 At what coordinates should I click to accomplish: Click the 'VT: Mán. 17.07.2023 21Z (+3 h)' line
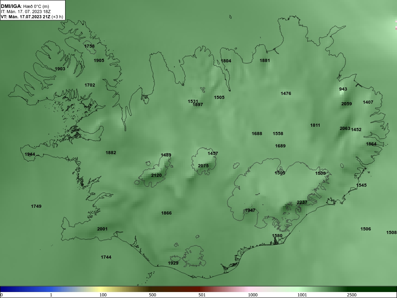click(x=32, y=17)
